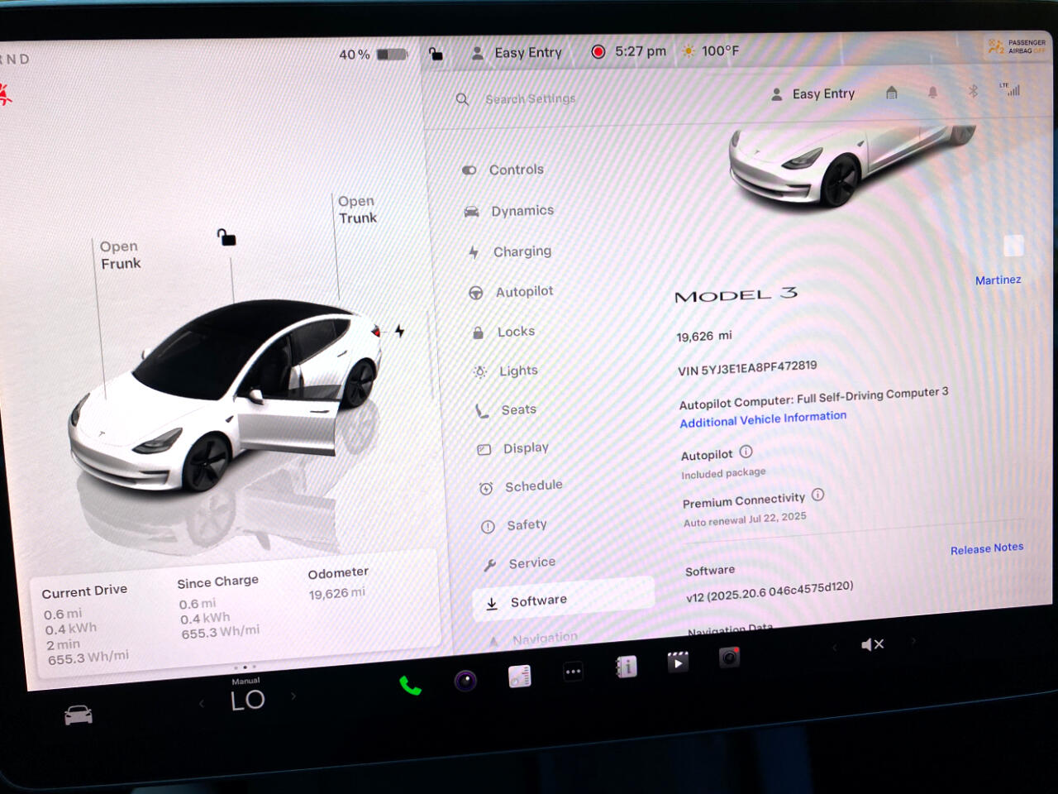Raise volume with arrow right of speaker
Image resolution: width=1058 pixels, height=794 pixels.
click(x=913, y=640)
